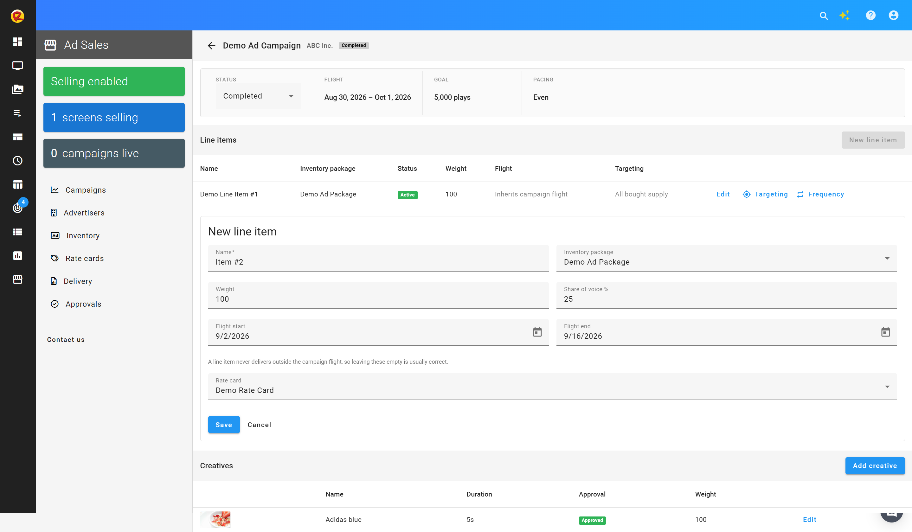Open the AI sparkle assistant icon
Screen dimensions: 912x532
pyautogui.click(x=845, y=15)
